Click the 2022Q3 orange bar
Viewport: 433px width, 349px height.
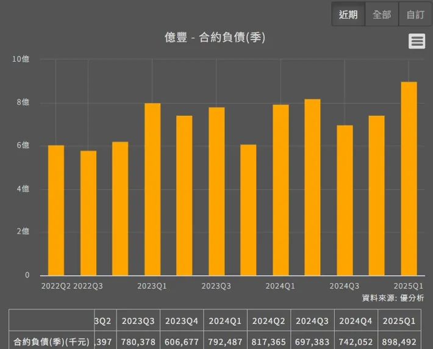[x=88, y=213]
